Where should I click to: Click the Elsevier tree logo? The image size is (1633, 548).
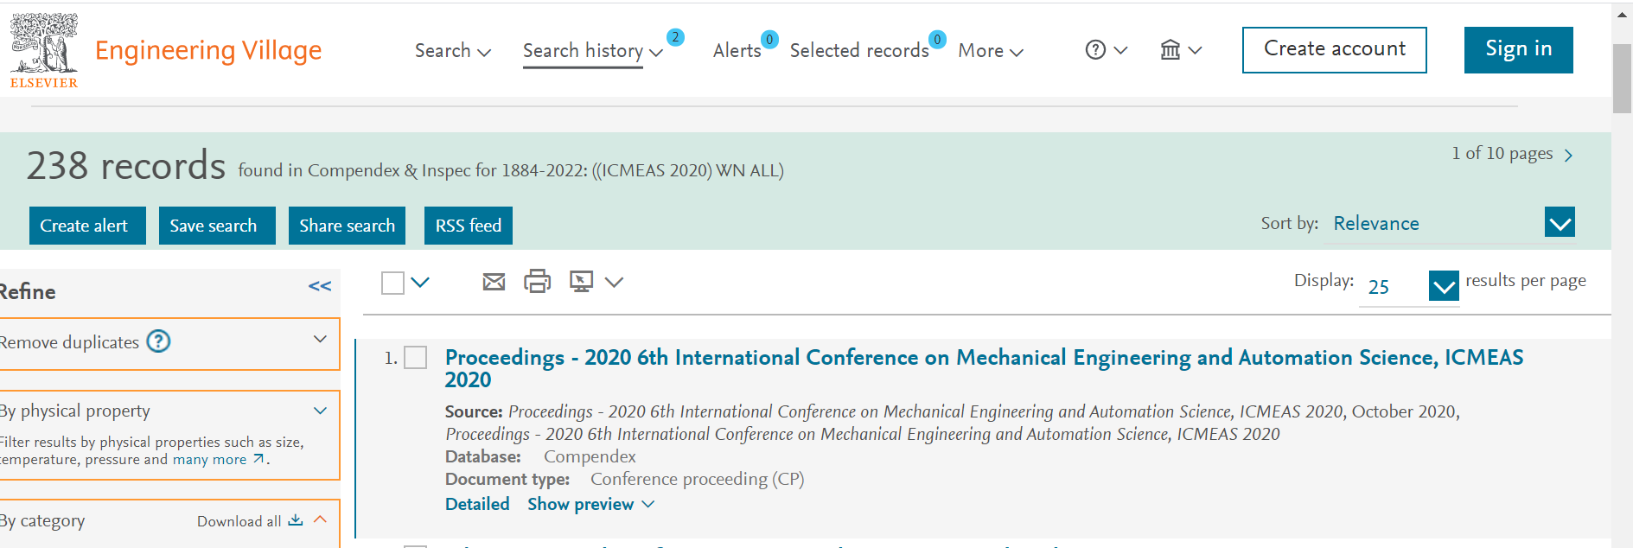[x=43, y=50]
